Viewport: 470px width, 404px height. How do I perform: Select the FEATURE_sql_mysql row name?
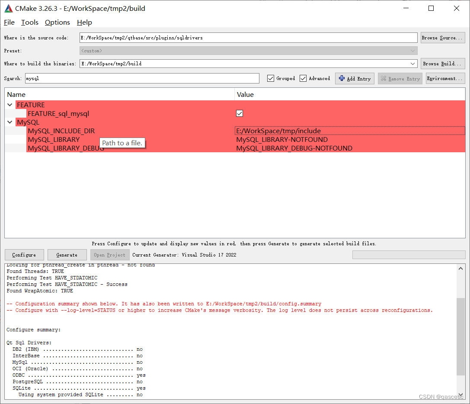[x=58, y=113]
